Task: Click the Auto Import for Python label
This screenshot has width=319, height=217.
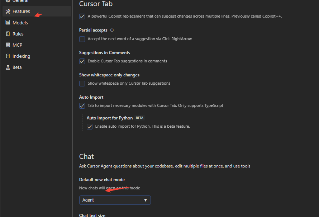Action: click(x=110, y=118)
